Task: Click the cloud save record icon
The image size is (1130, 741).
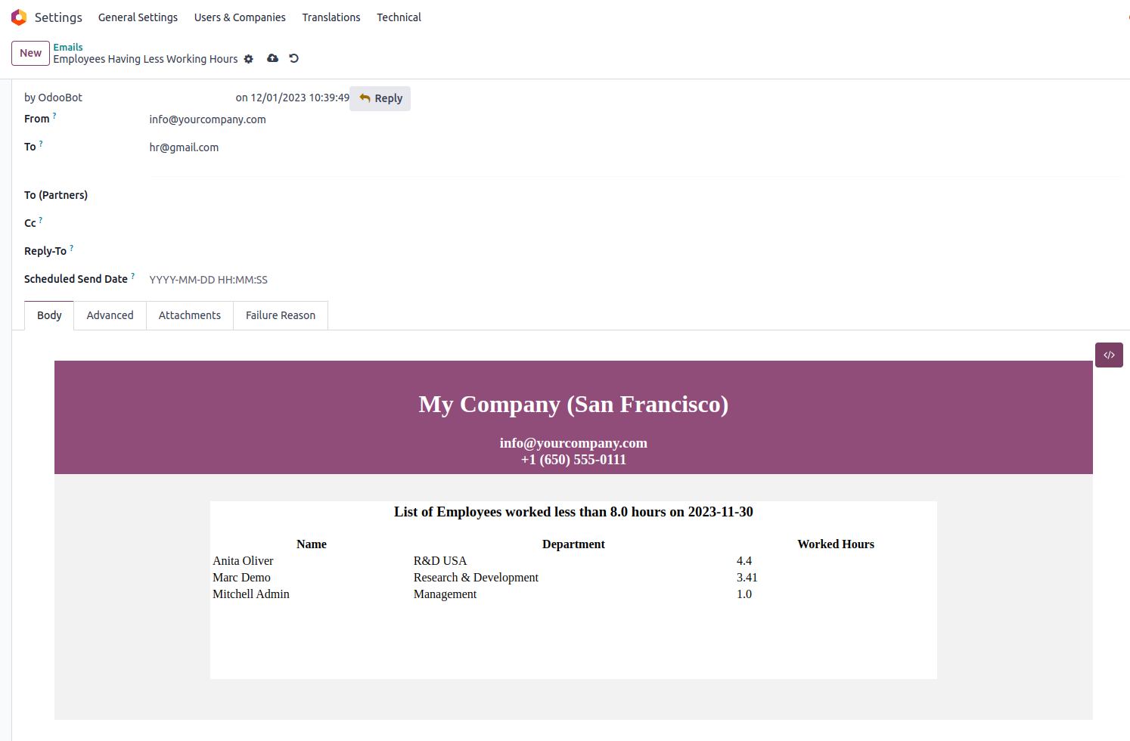Action: (x=272, y=58)
